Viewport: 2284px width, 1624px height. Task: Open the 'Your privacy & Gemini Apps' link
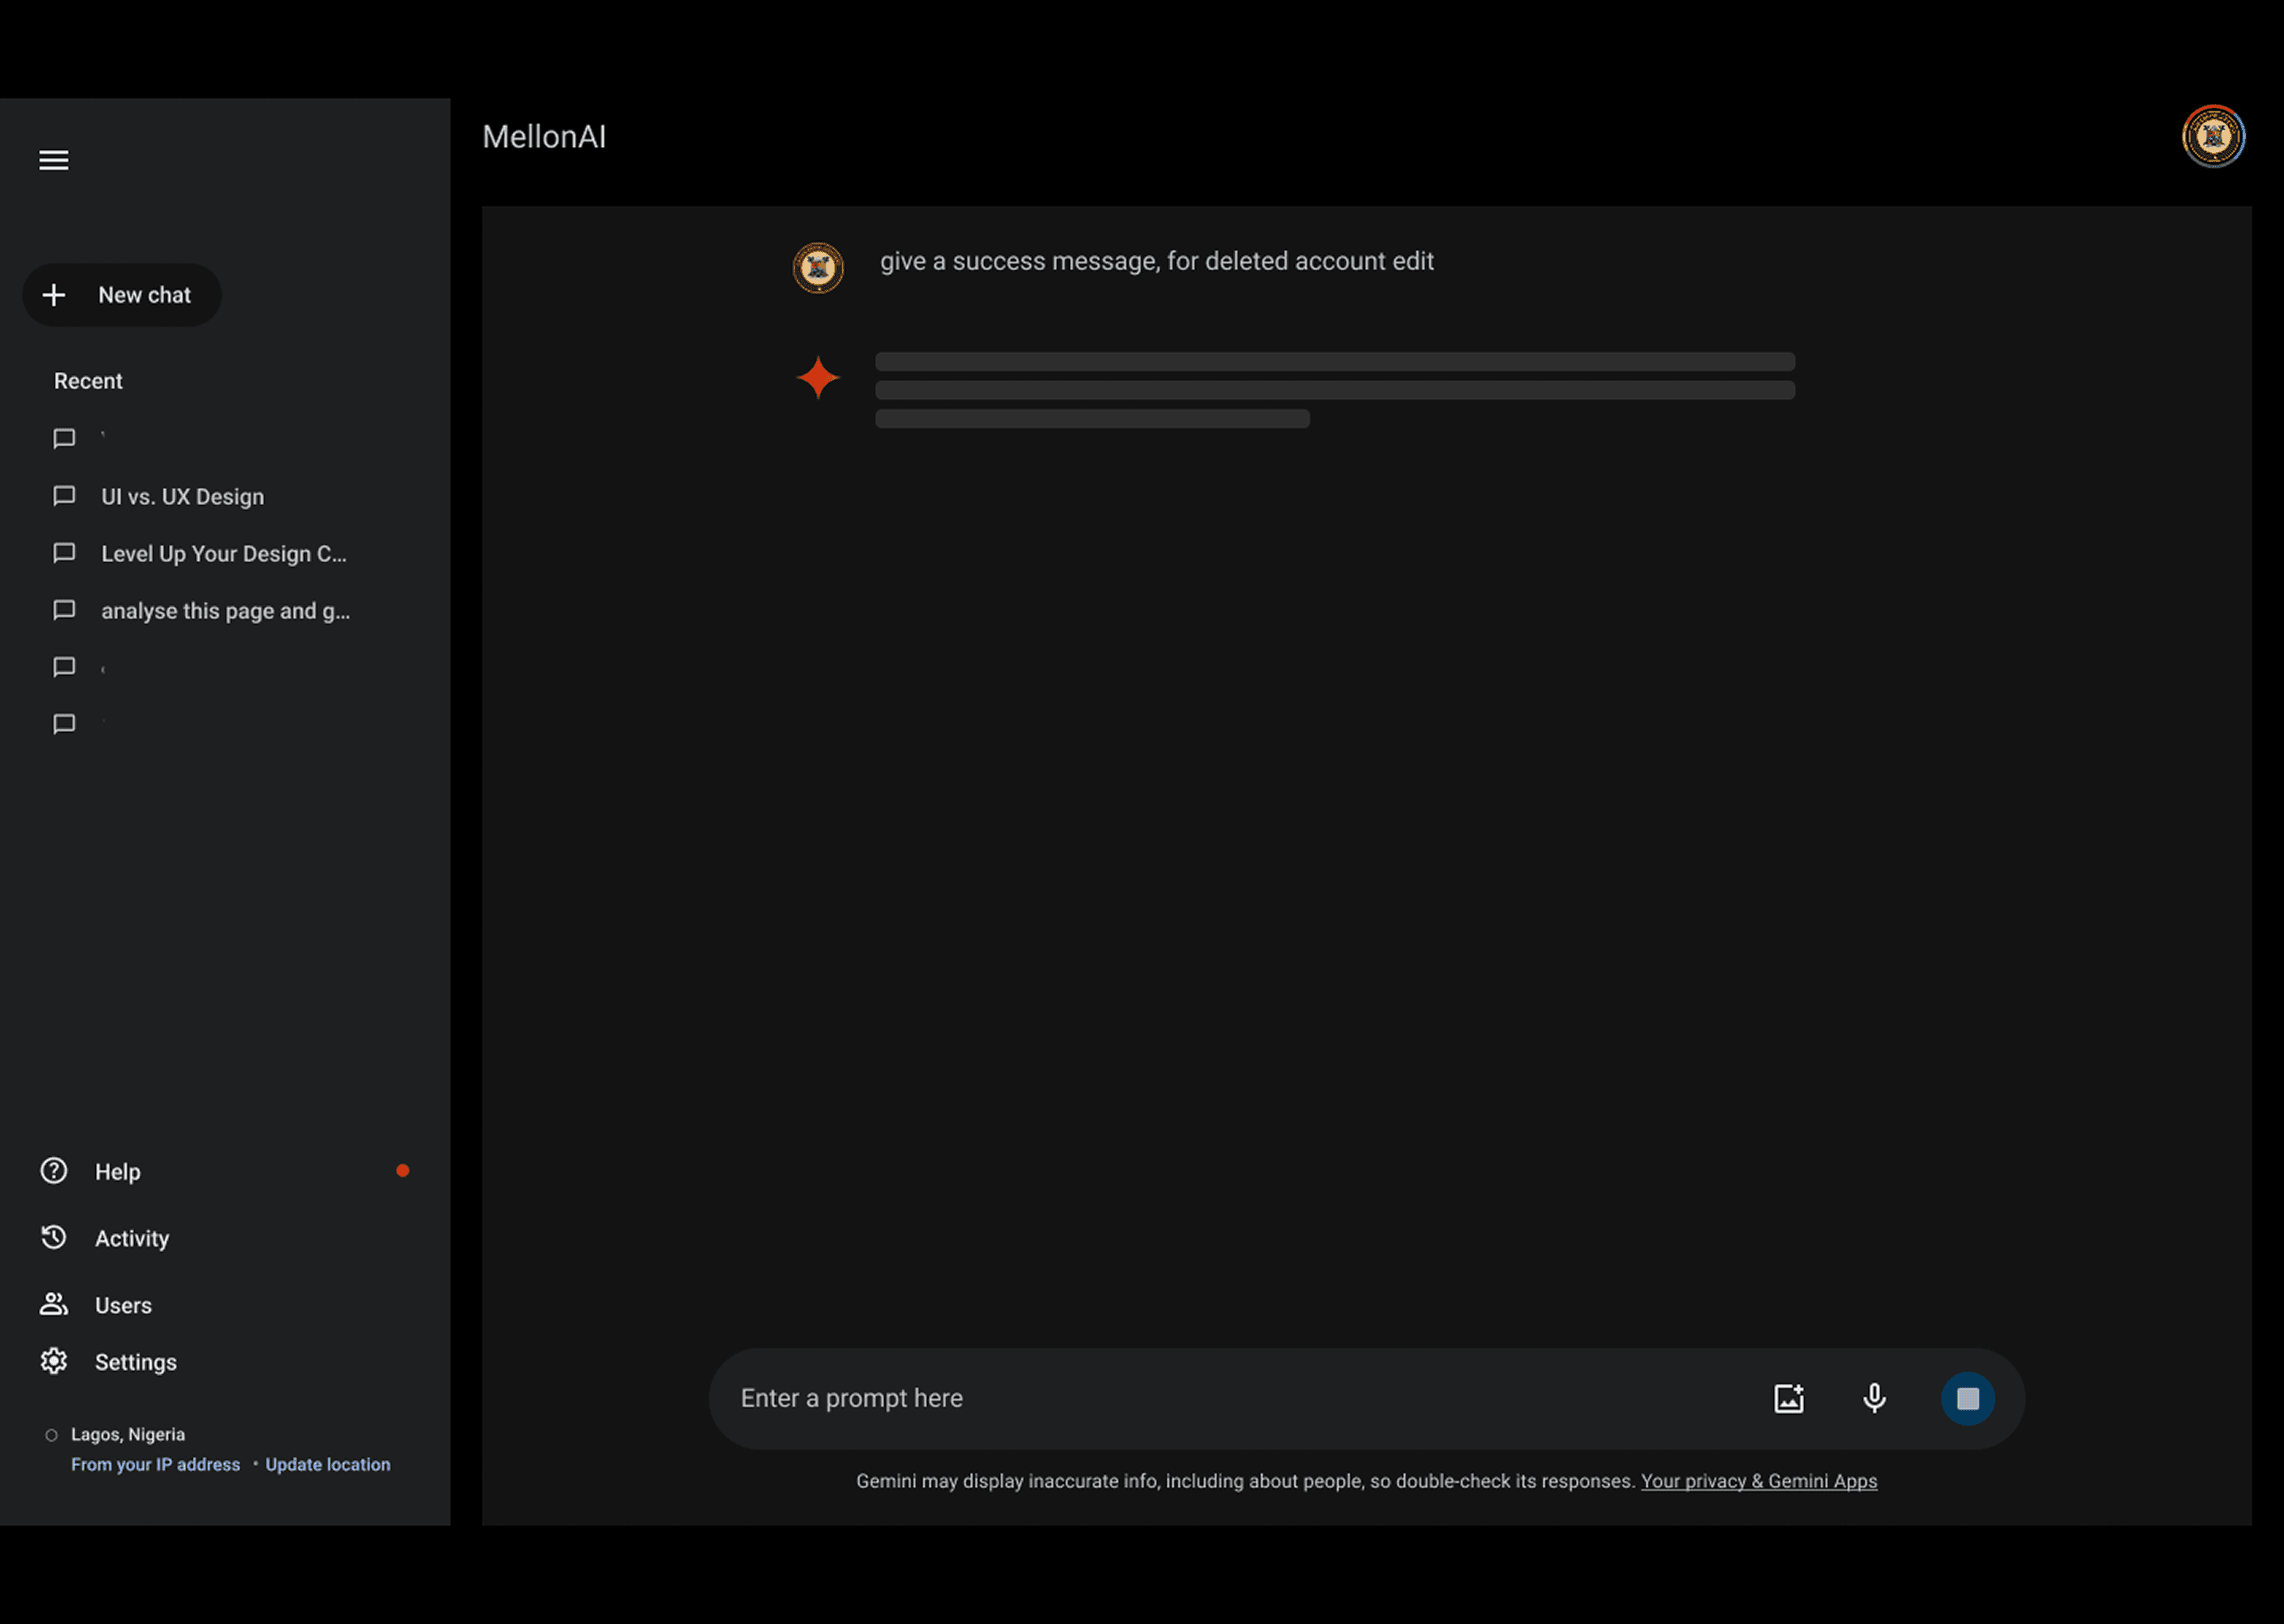point(1759,1481)
